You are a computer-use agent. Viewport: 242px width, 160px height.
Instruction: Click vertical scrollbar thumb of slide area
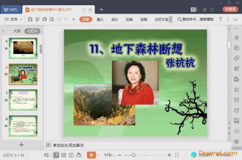tap(229, 45)
